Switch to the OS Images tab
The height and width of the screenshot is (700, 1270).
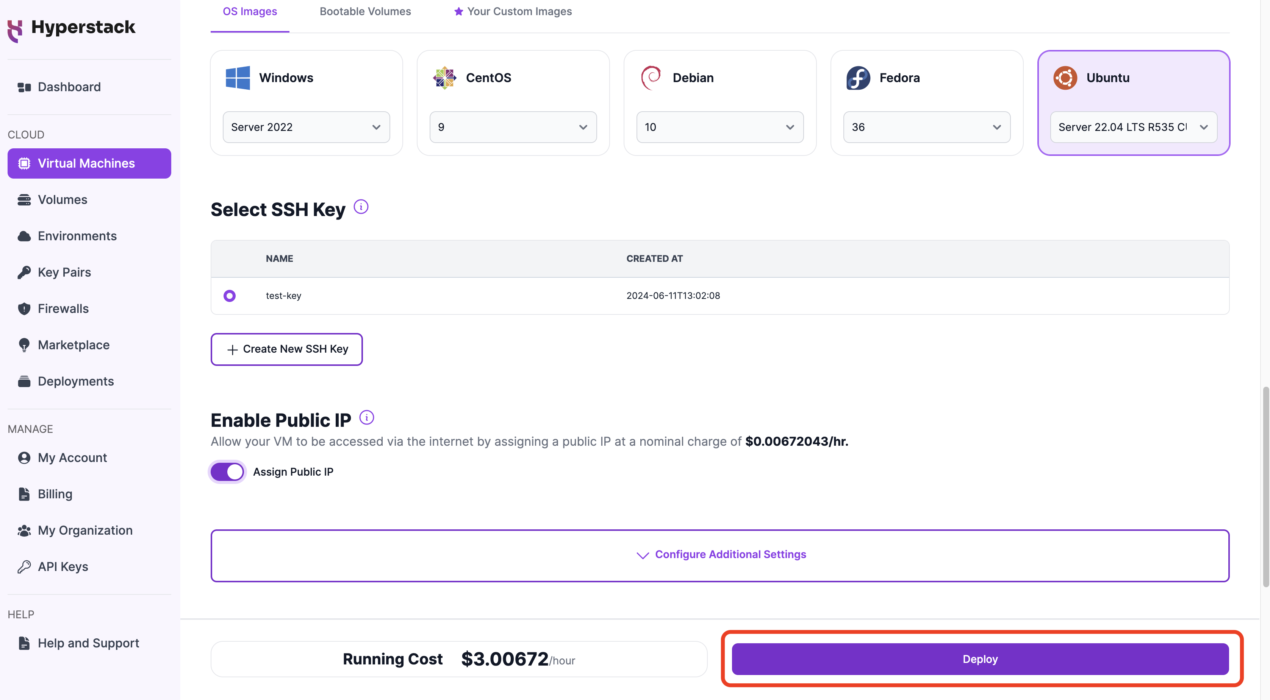click(x=249, y=11)
